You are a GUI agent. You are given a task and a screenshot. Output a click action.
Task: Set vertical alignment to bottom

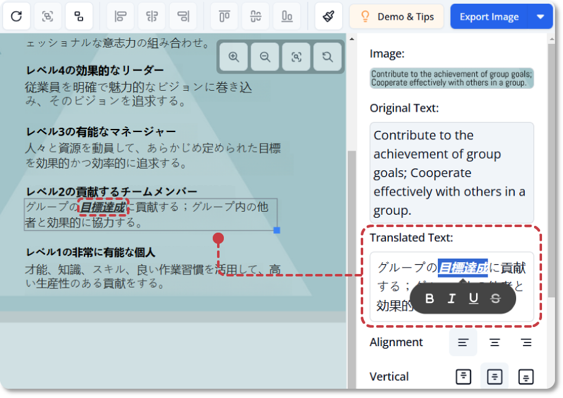(x=525, y=377)
